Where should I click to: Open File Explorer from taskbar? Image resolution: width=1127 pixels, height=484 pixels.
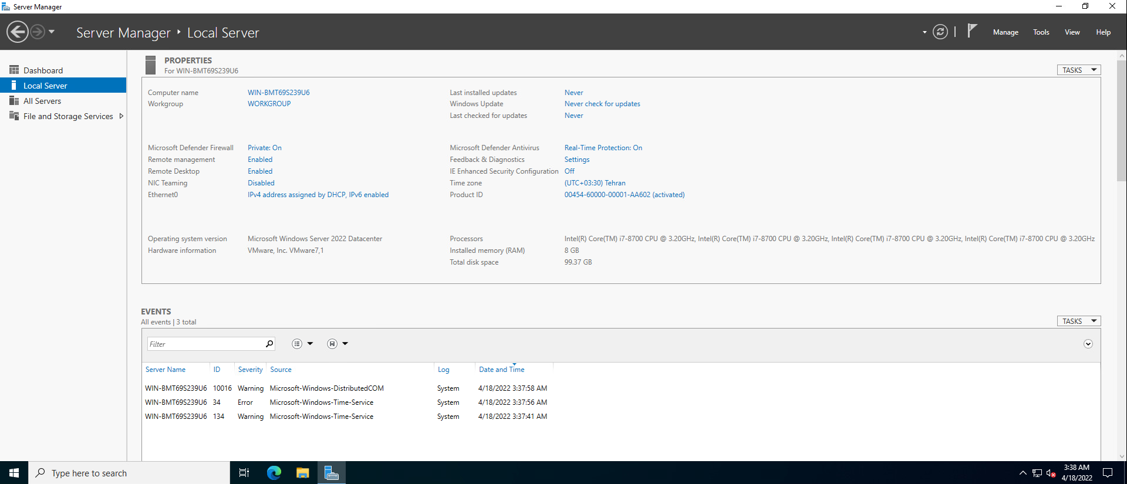point(303,473)
